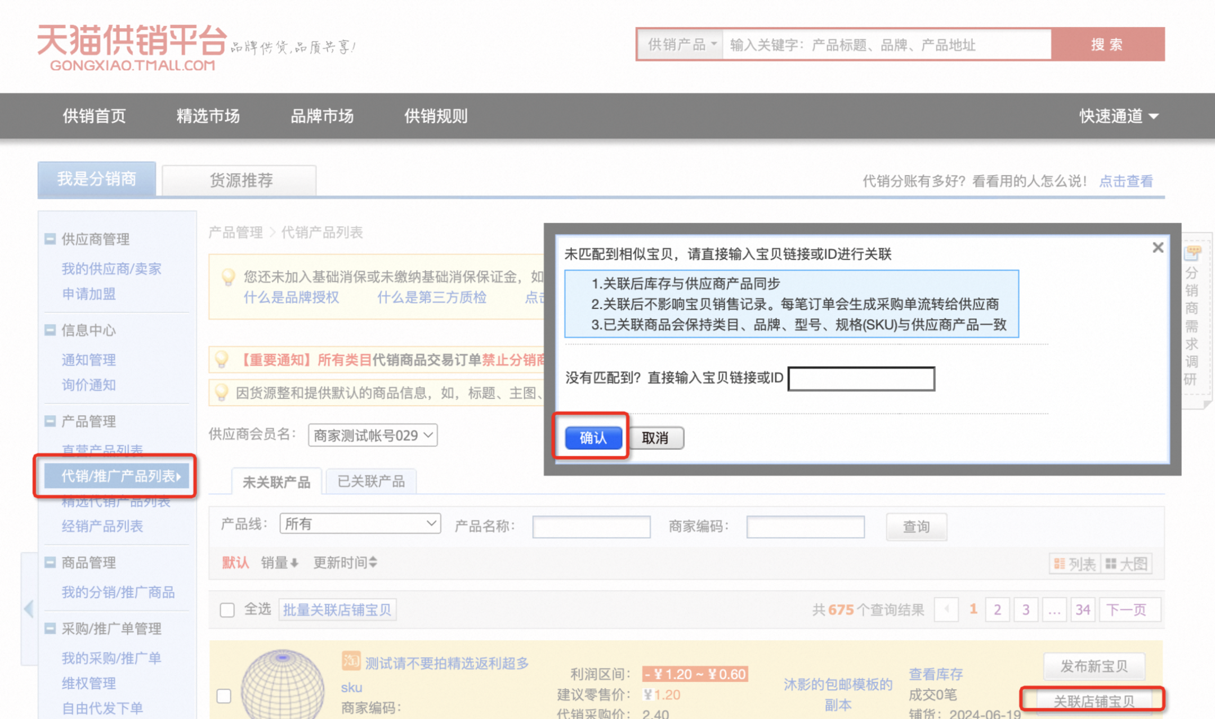Sort by 默认 order

(235, 563)
